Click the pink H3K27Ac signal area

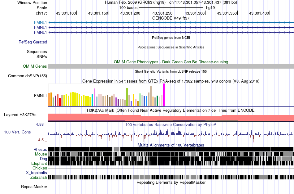click(x=171, y=117)
